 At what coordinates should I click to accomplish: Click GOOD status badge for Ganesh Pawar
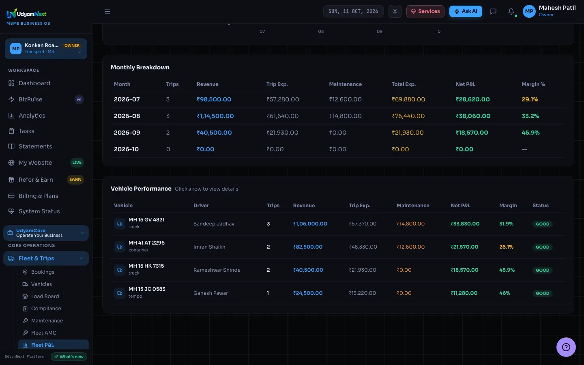coord(542,293)
